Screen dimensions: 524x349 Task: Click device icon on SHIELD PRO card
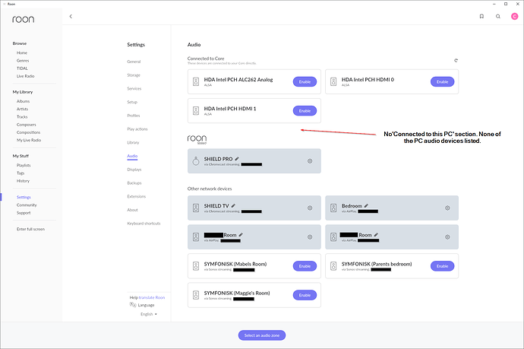tap(196, 161)
